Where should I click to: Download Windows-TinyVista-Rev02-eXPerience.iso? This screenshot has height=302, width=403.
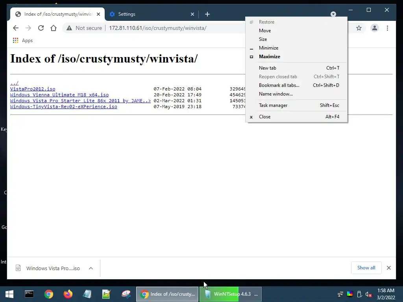click(64, 107)
